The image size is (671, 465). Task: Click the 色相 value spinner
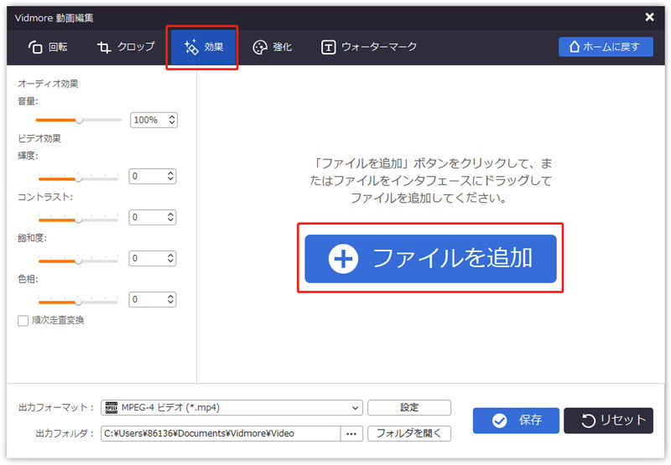(x=153, y=299)
